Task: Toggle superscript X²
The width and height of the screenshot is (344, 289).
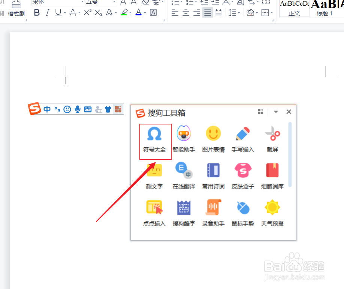Action: pos(88,12)
